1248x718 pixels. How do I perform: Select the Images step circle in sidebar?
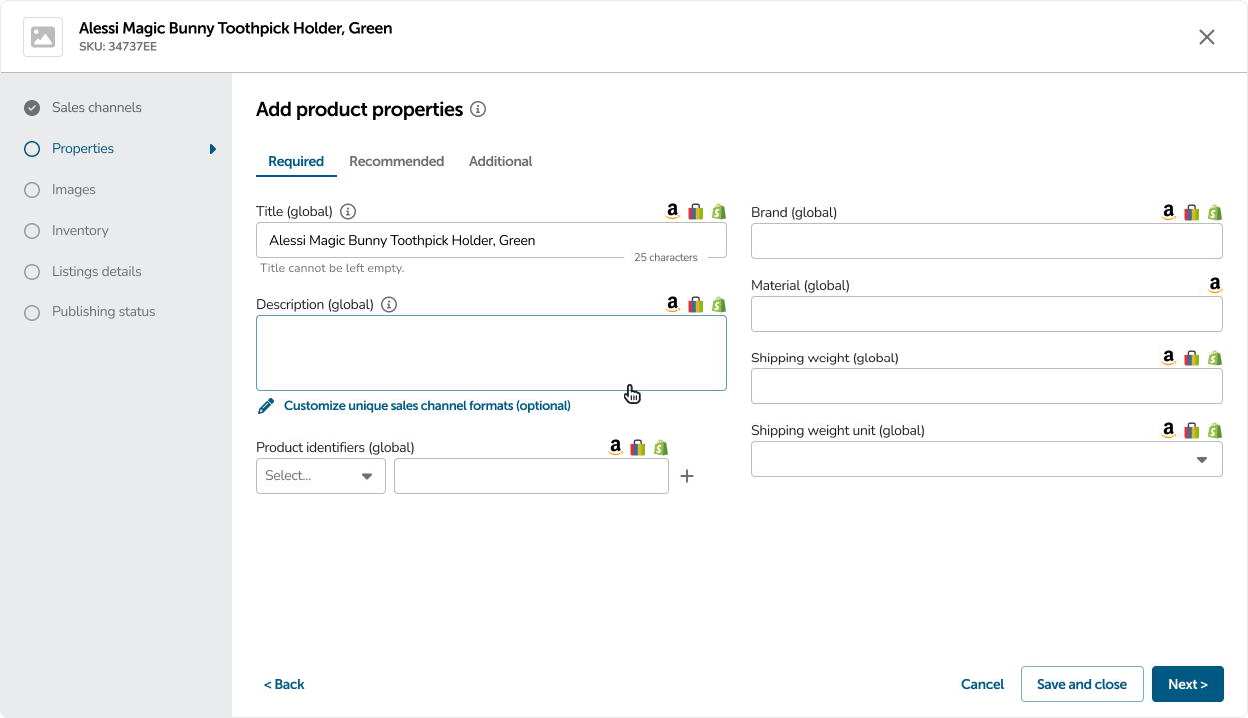pos(32,190)
